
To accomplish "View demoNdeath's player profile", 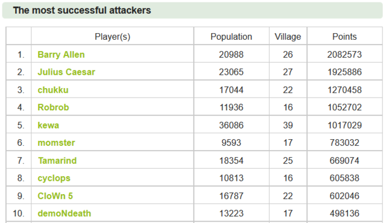I will [65, 213].
